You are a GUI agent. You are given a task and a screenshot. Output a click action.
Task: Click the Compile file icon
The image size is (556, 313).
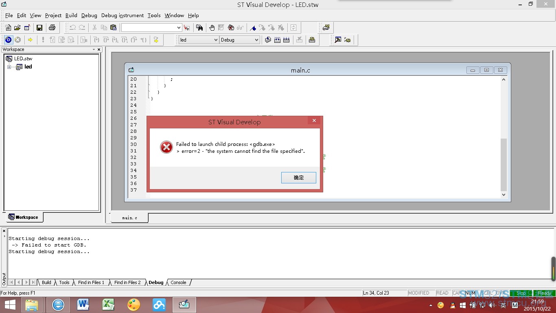[268, 40]
